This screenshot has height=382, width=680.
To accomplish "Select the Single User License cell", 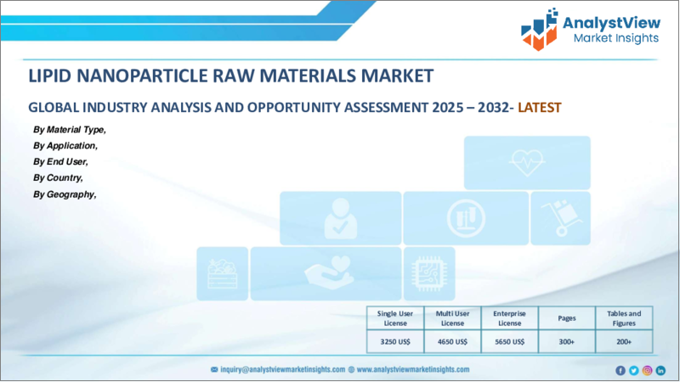I will 395,318.
